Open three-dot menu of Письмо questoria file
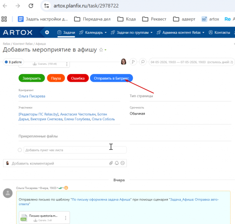235x224 pixels. (x=66, y=218)
